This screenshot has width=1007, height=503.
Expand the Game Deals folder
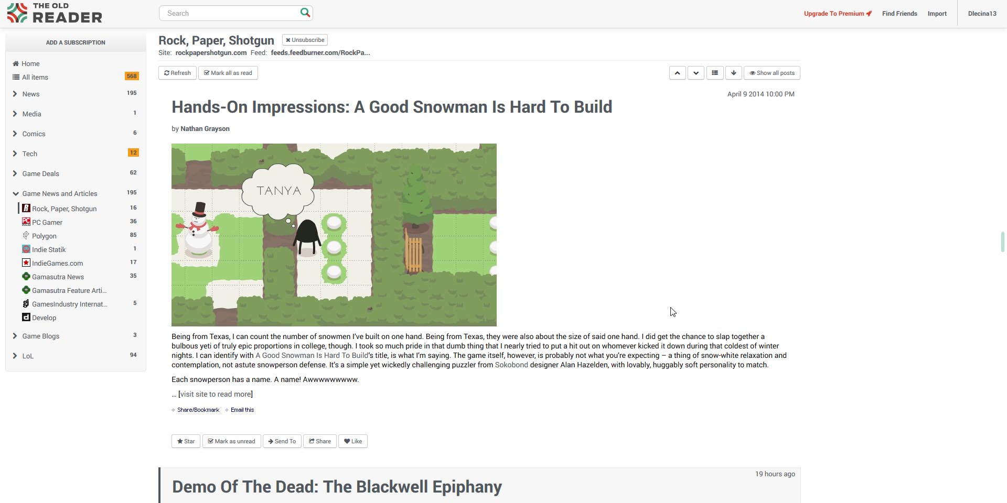15,173
